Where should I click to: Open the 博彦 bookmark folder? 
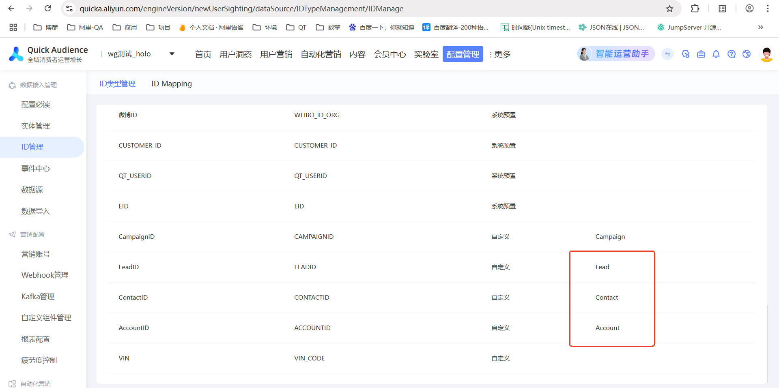[45, 27]
